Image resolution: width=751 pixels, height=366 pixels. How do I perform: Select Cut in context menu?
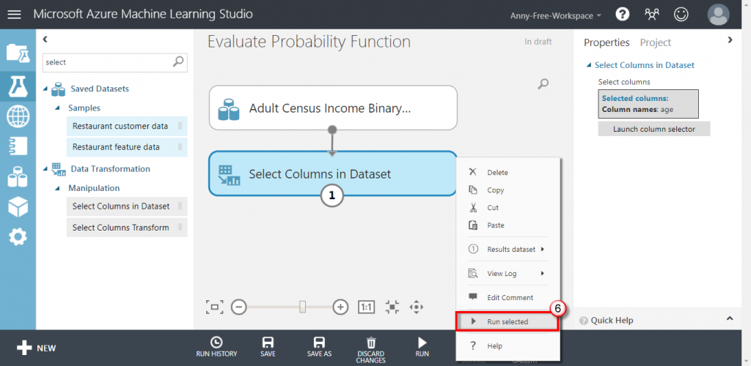click(x=508, y=208)
